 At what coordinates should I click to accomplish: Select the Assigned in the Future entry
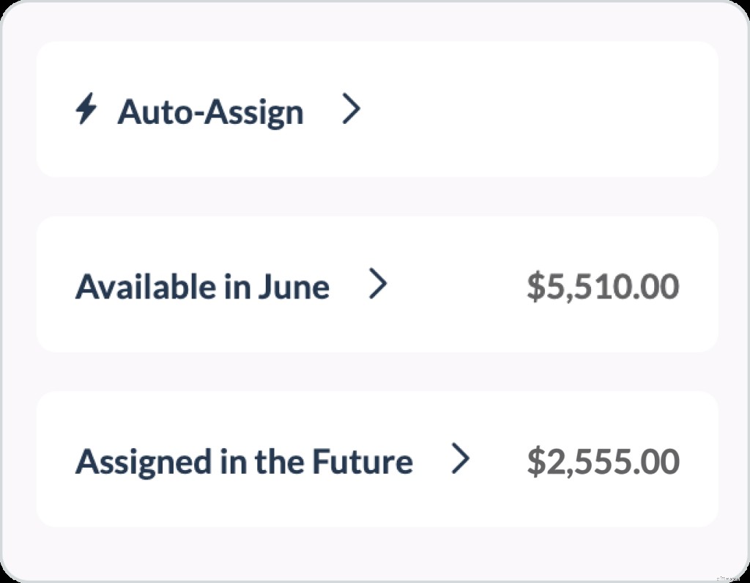point(245,459)
